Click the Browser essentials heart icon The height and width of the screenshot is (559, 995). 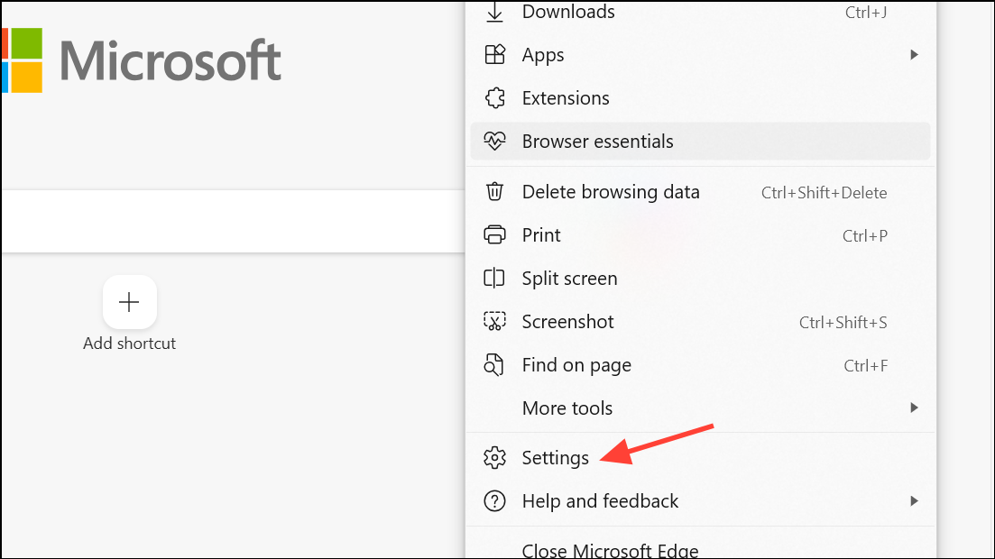pyautogui.click(x=494, y=142)
